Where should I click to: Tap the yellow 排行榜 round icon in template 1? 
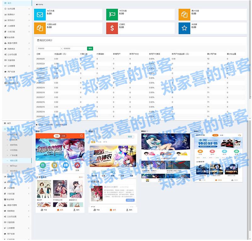54,165
